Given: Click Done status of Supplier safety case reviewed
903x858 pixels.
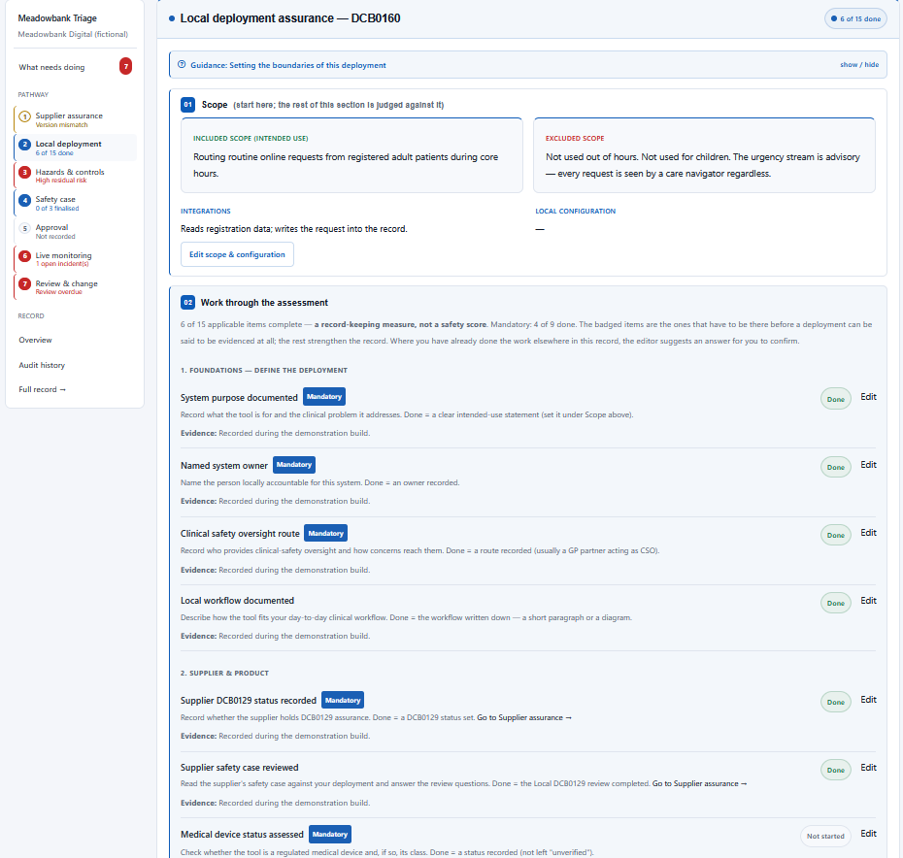Looking at the screenshot, I should [836, 770].
